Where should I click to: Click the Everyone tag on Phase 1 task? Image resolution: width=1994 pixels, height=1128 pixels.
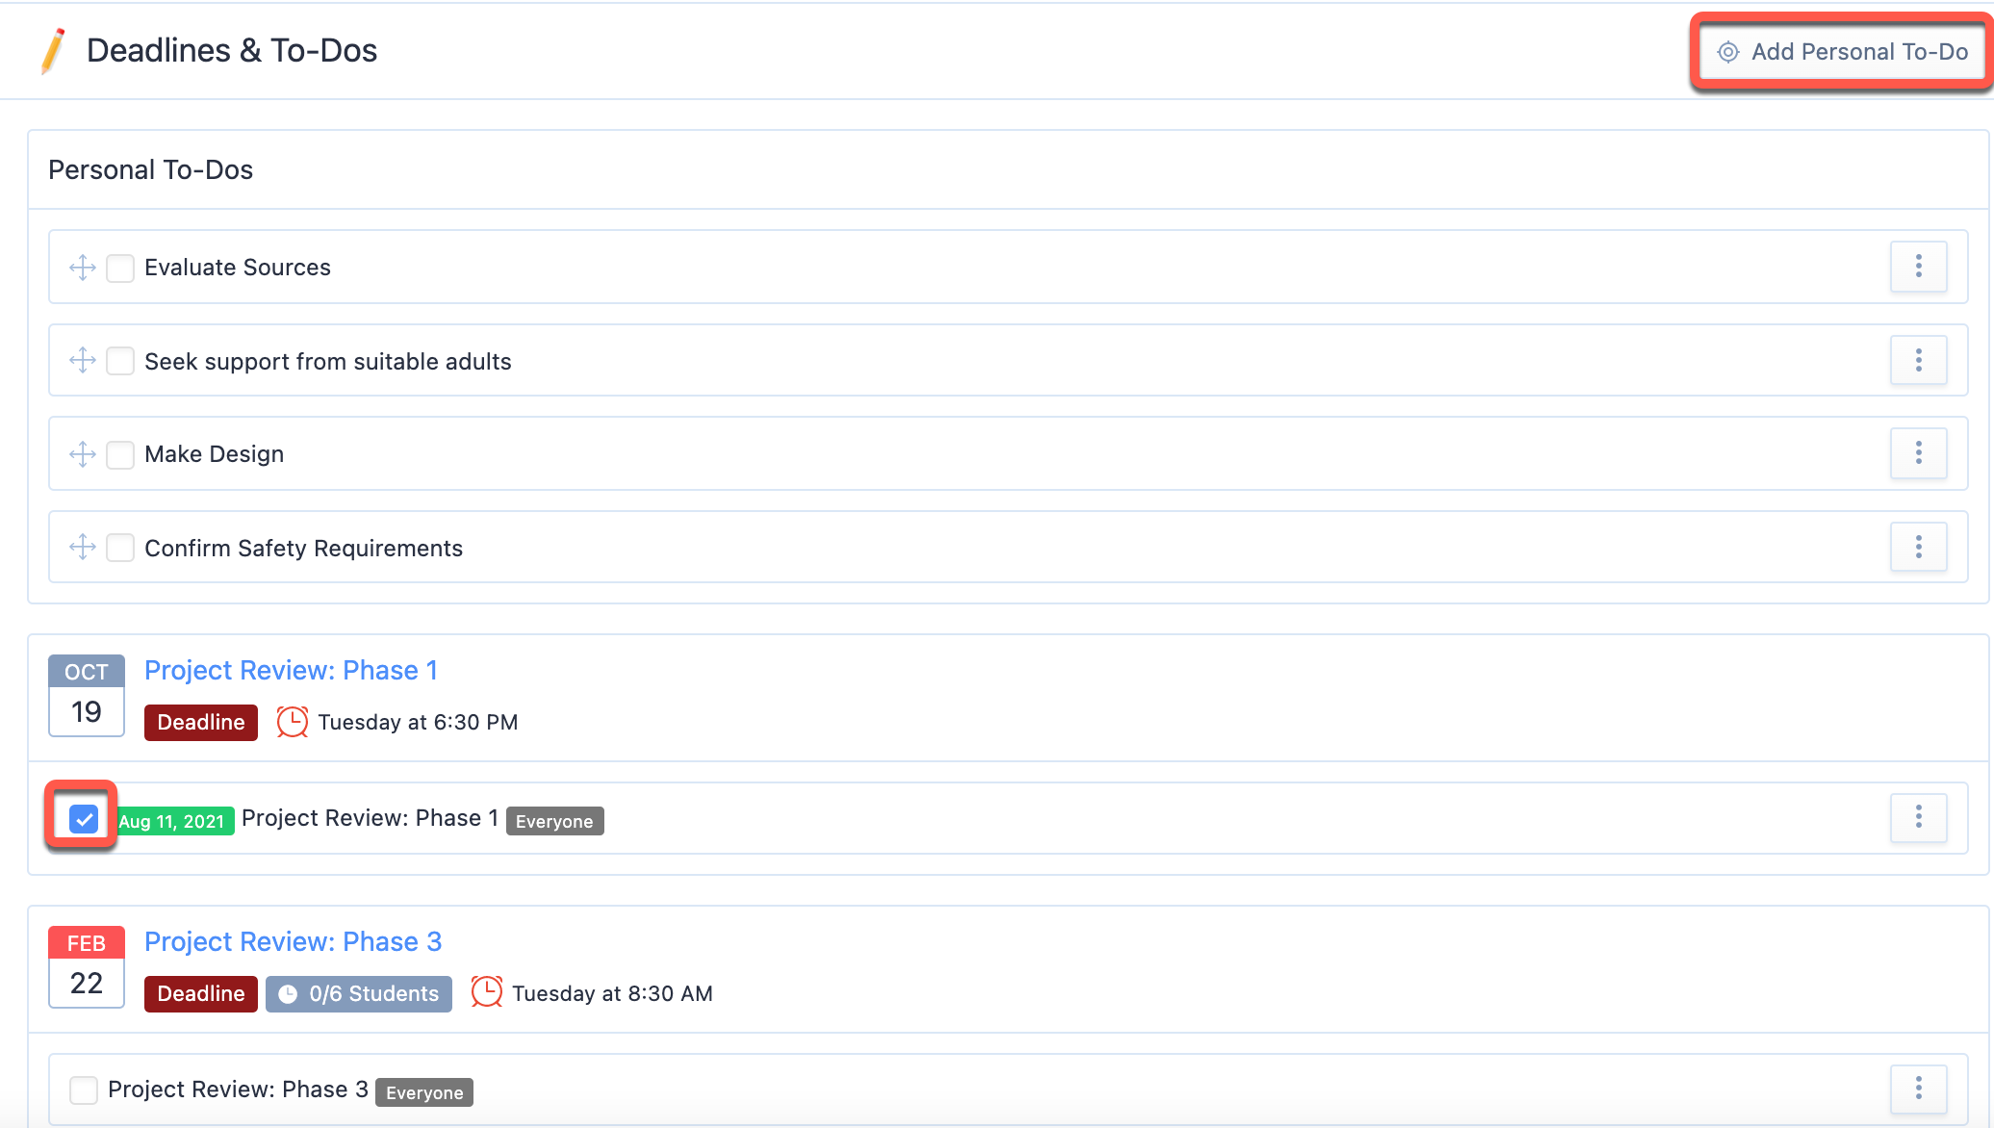pos(554,821)
